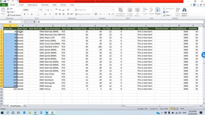Click Insert cells button
Image resolution: width=205 pixels, height=115 pixels.
click(x=145, y=11)
